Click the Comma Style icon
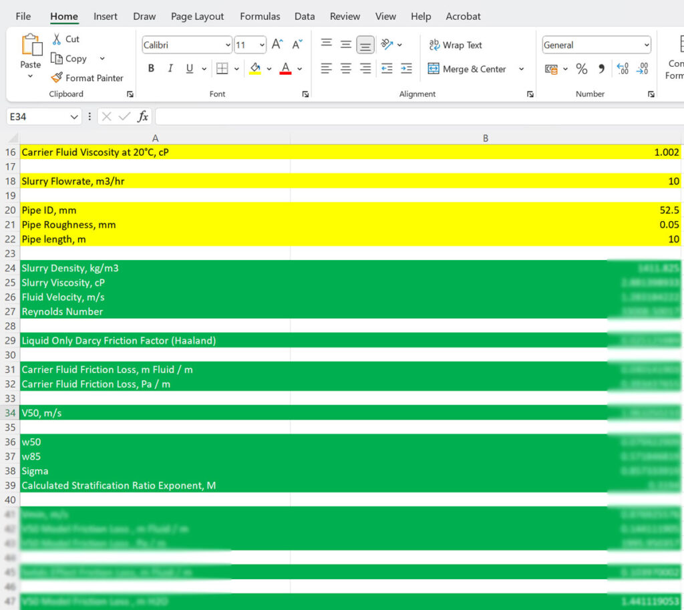 601,68
